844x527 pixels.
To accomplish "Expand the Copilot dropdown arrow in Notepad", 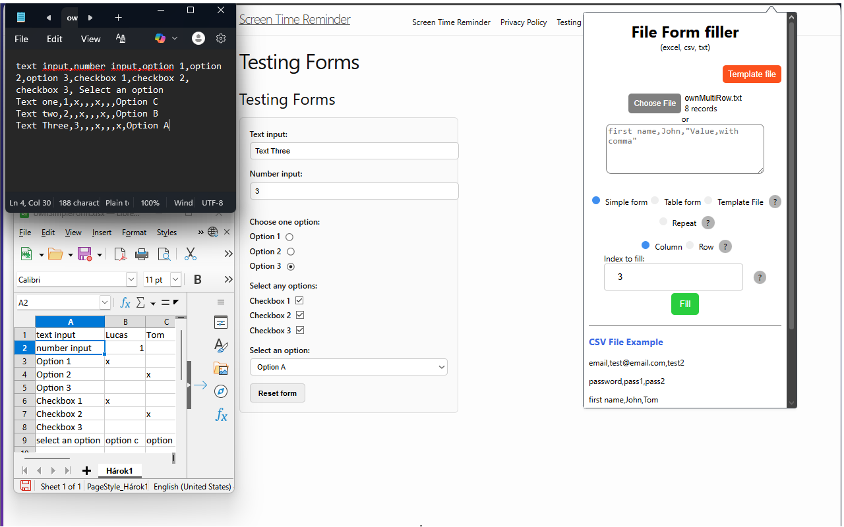I will (175, 39).
